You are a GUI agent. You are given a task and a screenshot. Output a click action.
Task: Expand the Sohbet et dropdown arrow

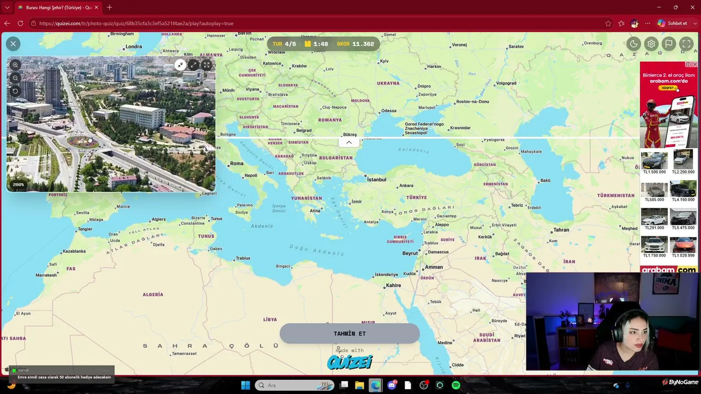tap(694, 24)
